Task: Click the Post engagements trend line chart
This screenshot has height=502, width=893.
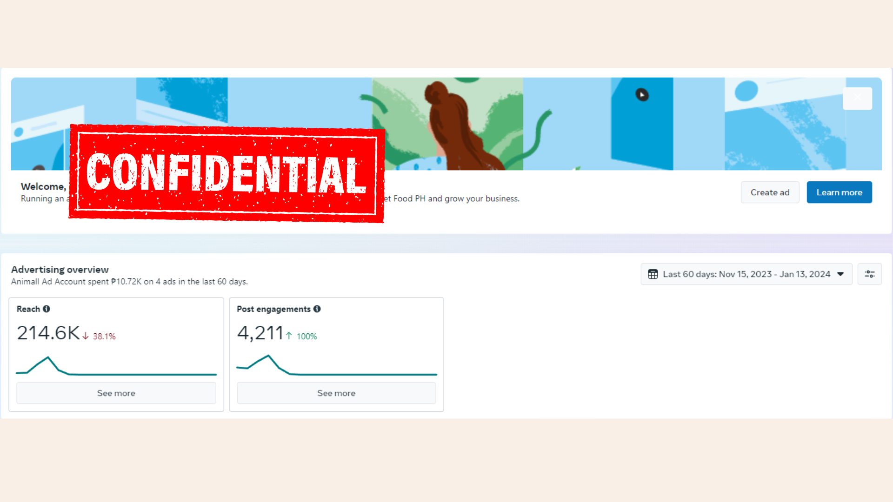Action: (x=336, y=367)
